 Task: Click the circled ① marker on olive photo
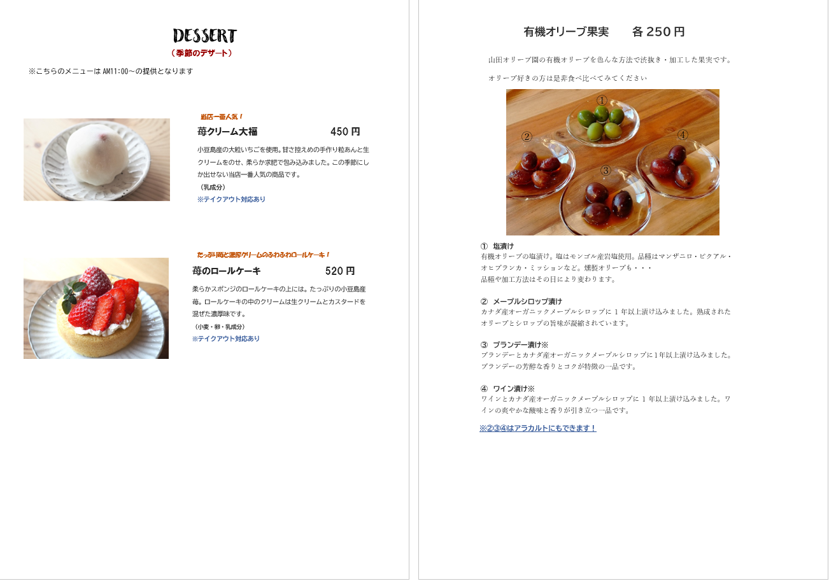pos(602,100)
